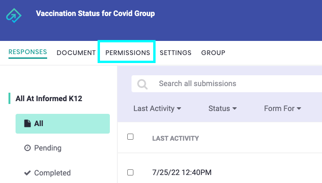Click inside Search all submissions field

coord(227,84)
